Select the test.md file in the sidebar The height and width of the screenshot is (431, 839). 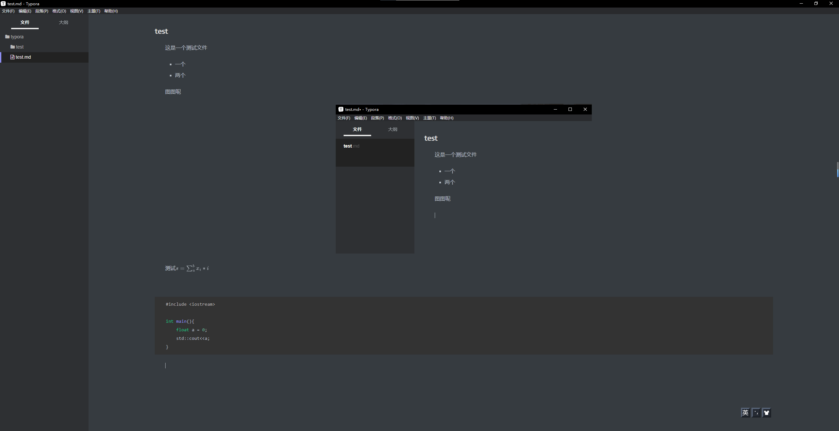point(23,57)
